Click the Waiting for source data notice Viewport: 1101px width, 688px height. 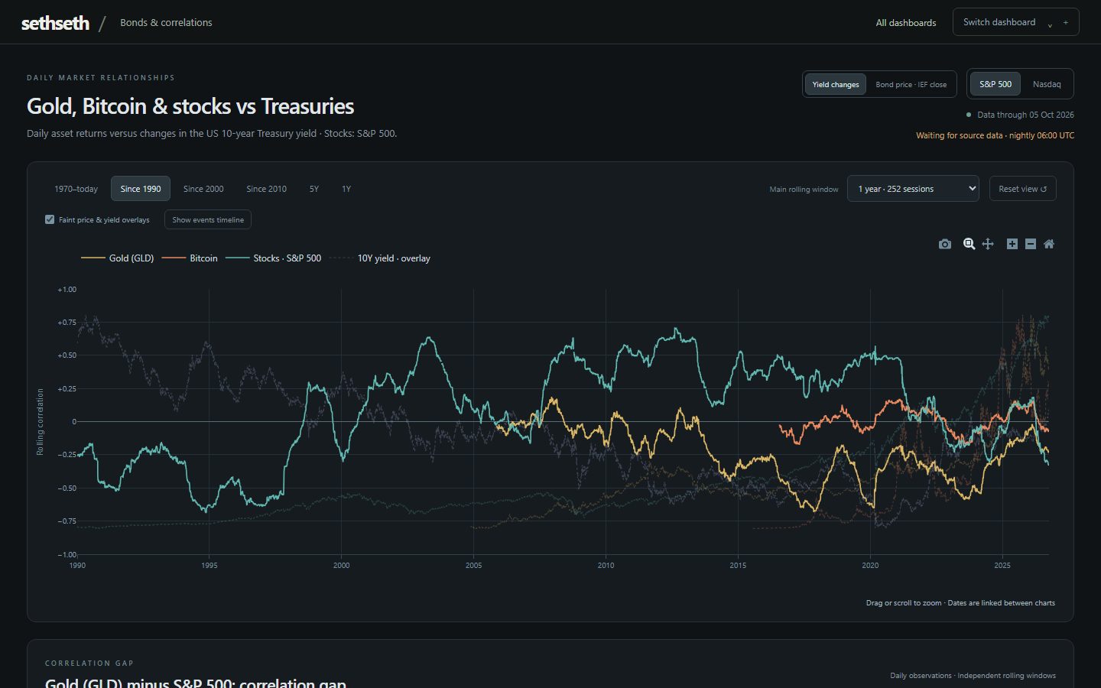click(995, 135)
